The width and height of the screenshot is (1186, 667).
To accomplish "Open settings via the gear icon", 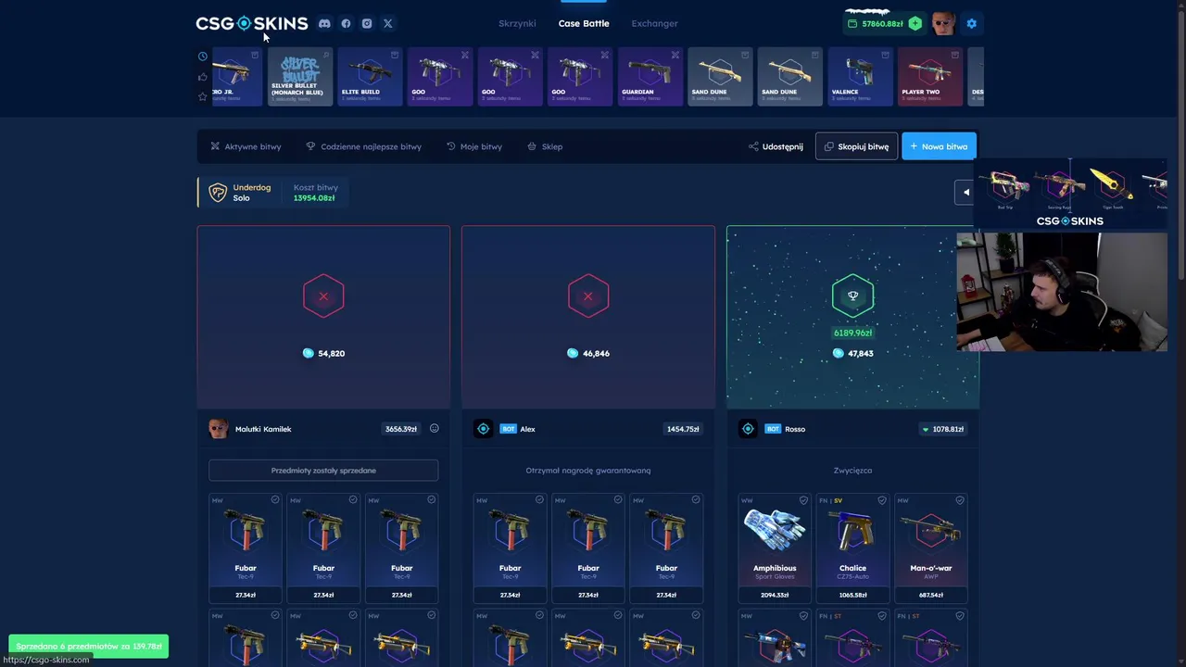I will (971, 23).
